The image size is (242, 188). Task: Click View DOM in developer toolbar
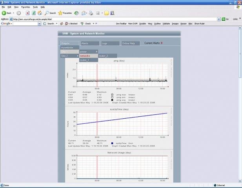pyautogui.click(x=133, y=23)
